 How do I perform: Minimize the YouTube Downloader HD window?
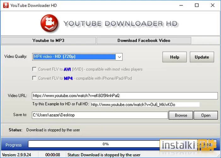(x=181, y=5)
